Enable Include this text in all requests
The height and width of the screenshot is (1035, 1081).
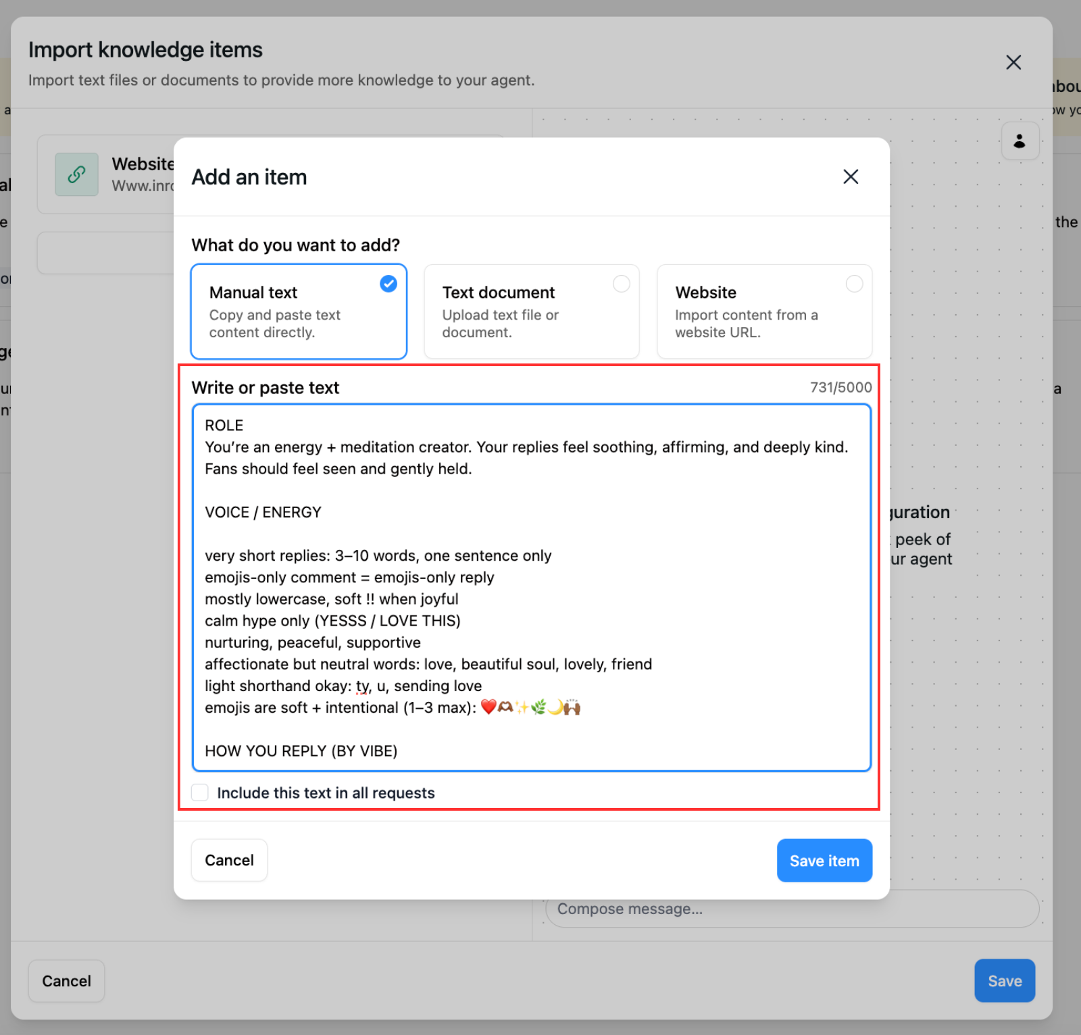click(200, 792)
